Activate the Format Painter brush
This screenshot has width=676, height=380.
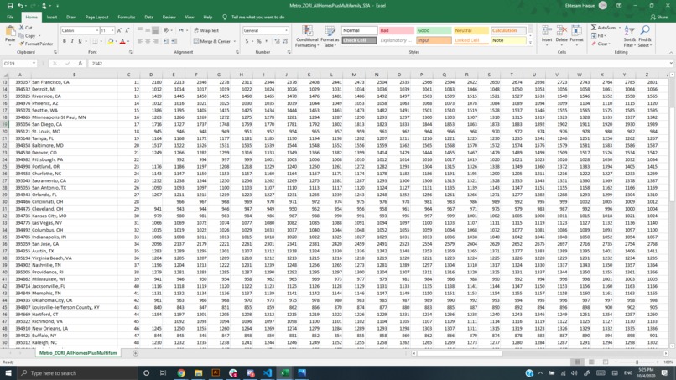(36, 44)
